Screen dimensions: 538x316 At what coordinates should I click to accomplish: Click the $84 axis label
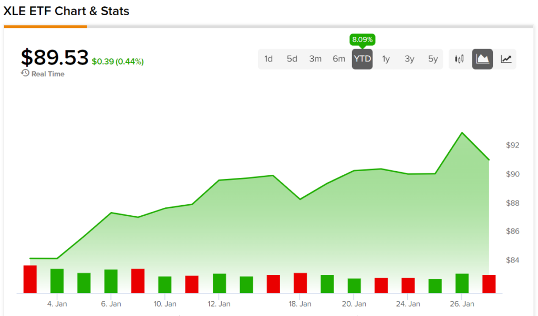point(513,260)
